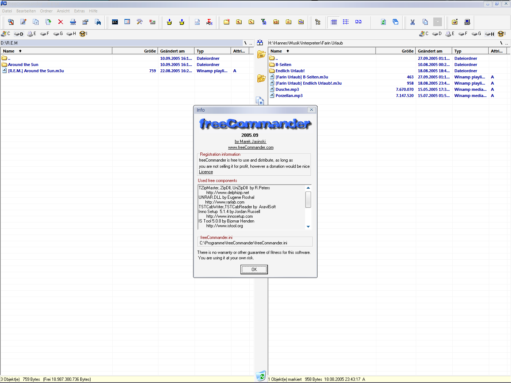The image size is (511, 383).
Task: Click the scissors cut icon
Action: pyautogui.click(x=413, y=22)
